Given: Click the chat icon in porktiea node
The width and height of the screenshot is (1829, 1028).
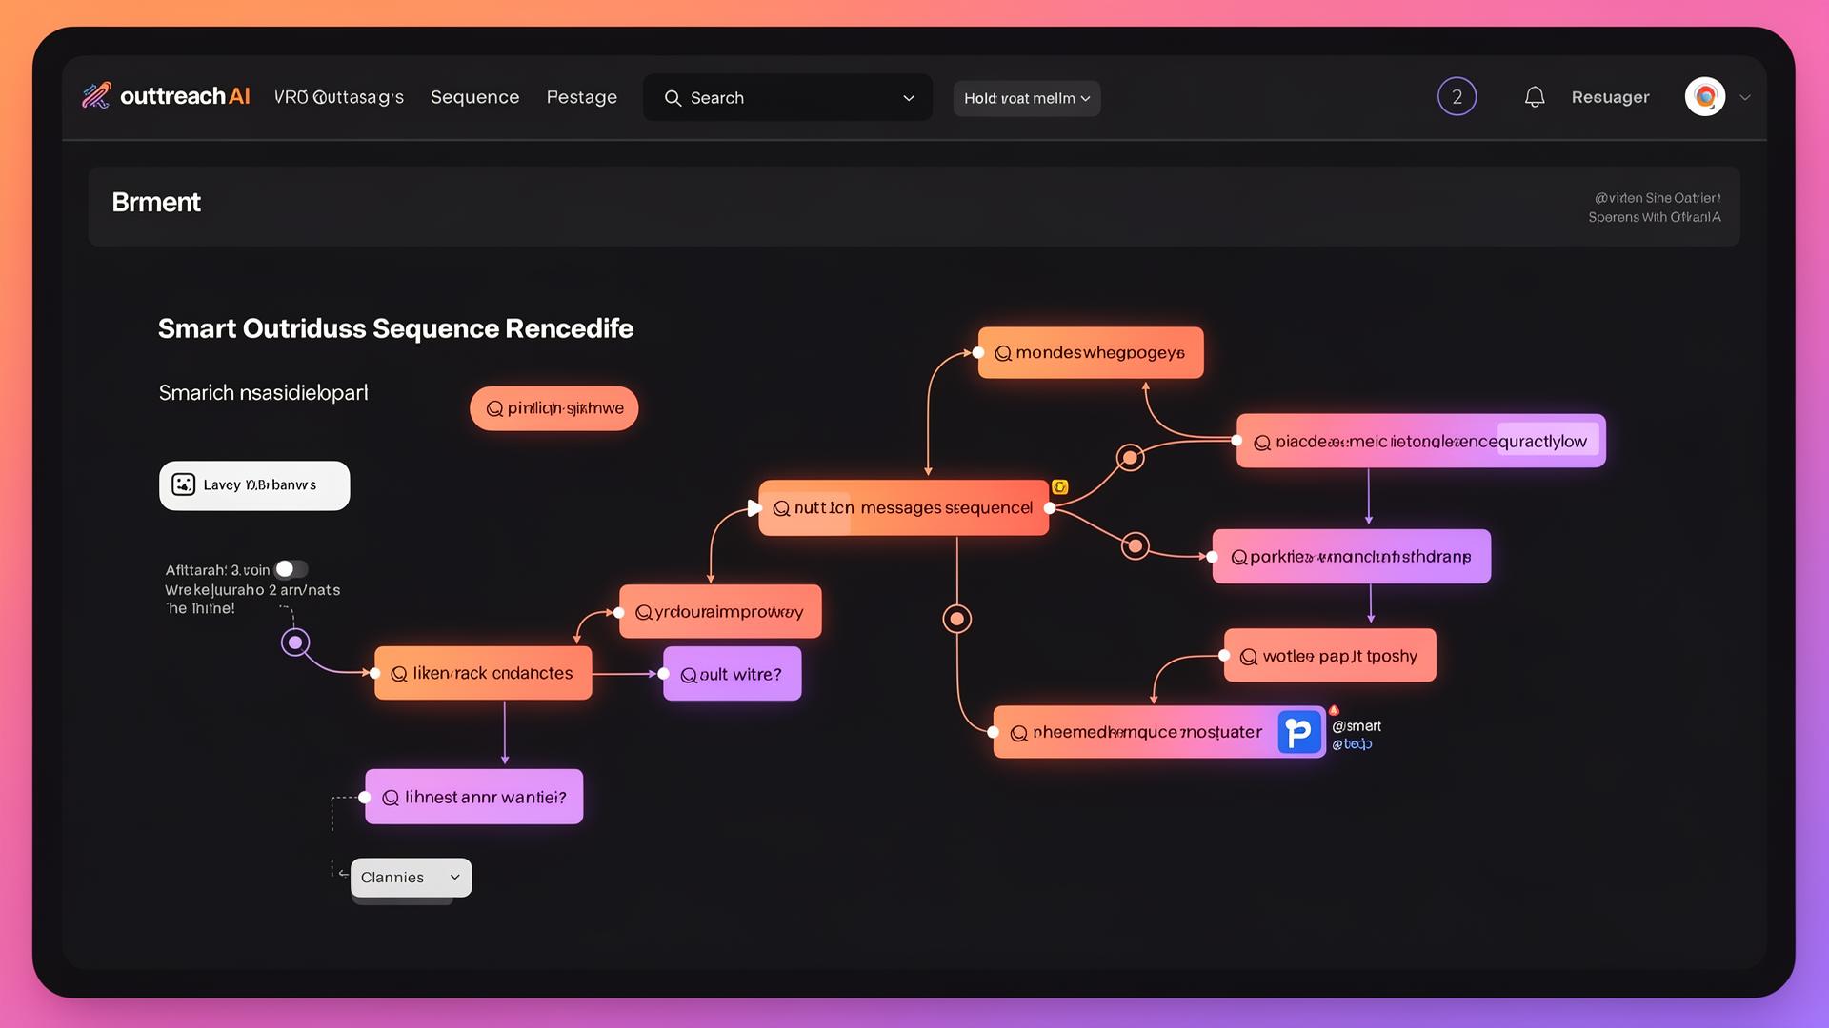Looking at the screenshot, I should (1239, 557).
